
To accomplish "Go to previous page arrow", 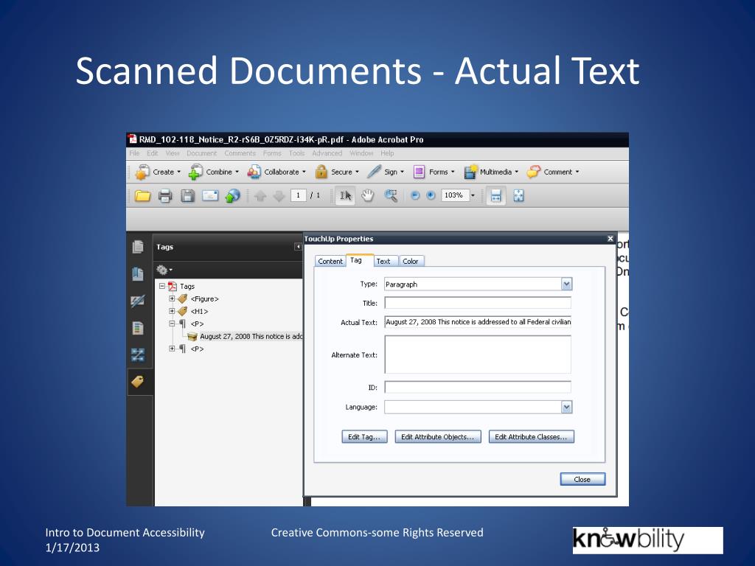I will (260, 196).
